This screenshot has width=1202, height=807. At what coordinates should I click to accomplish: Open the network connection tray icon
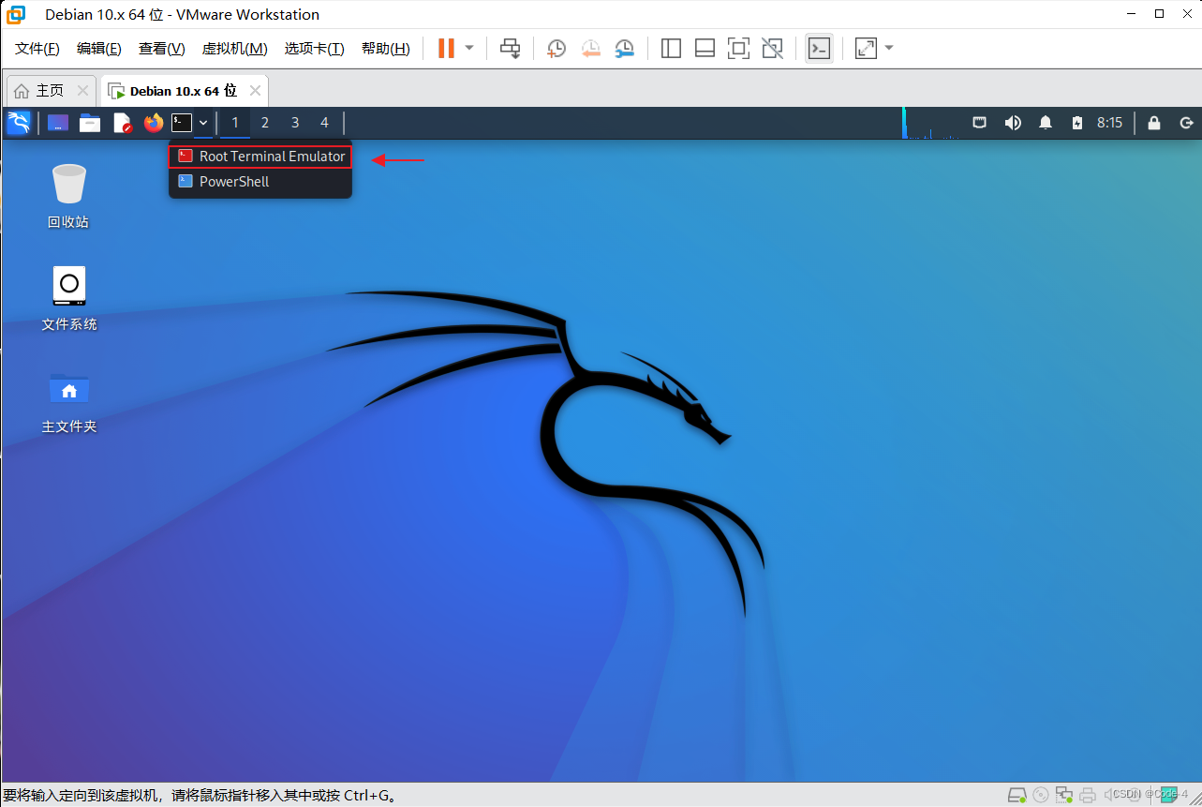tap(980, 123)
